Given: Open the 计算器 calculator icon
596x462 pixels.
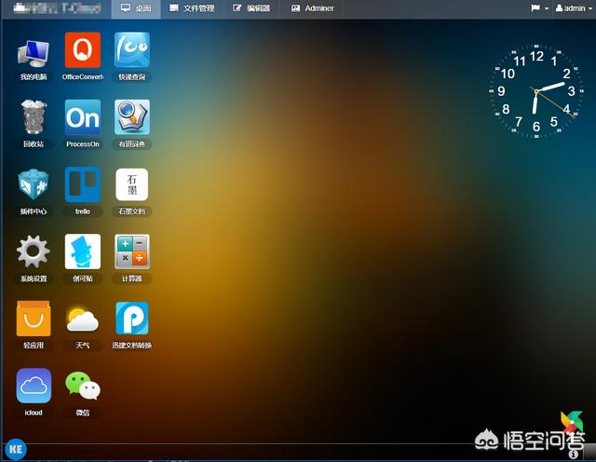Looking at the screenshot, I should pos(132,251).
